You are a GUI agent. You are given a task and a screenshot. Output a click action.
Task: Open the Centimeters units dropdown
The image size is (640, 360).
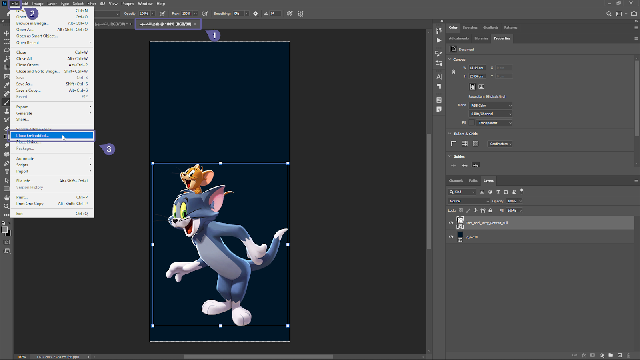tap(500, 144)
